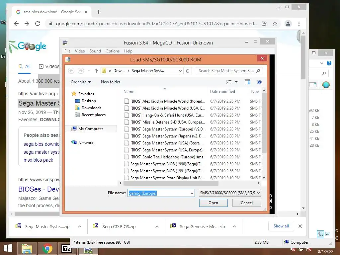Viewport: 340px width, 255px height.
Task: Click the Fusion emulator taskbar icon
Action: (88, 251)
